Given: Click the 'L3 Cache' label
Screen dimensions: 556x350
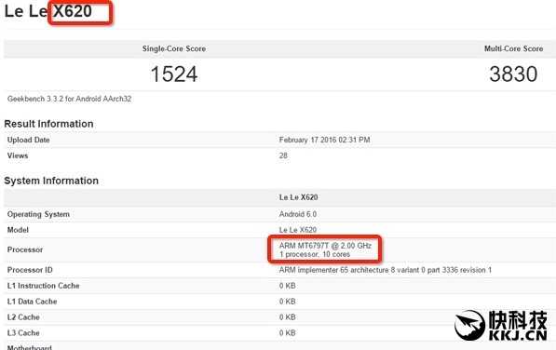Looking at the screenshot, I should 23,333.
